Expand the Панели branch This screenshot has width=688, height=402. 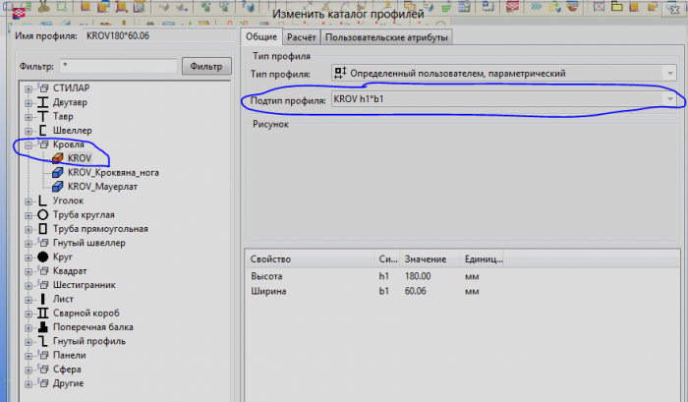tap(29, 356)
